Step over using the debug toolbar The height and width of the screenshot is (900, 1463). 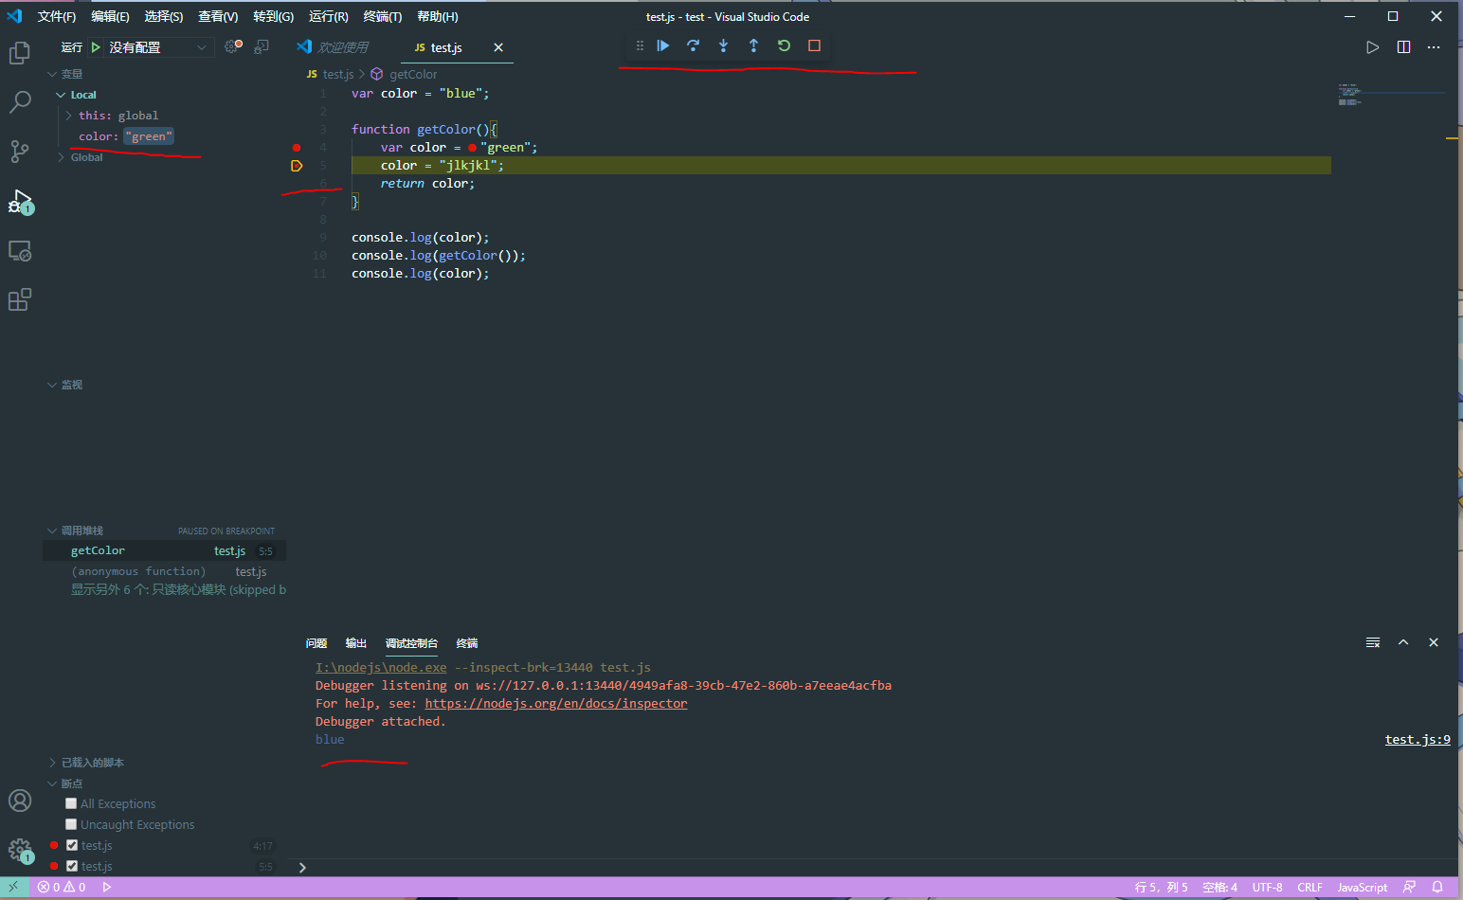693,45
